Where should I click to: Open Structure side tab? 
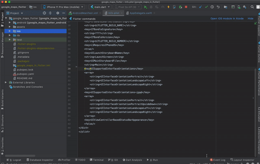(2, 123)
